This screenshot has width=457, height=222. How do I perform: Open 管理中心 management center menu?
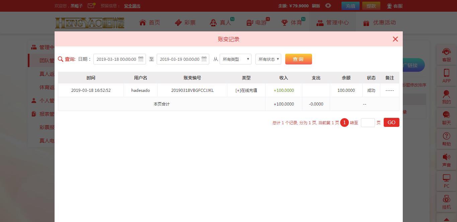pos(332,22)
